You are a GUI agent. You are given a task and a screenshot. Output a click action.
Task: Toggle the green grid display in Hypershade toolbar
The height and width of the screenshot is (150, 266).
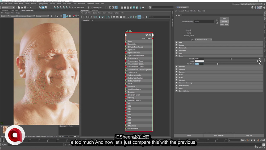[136, 17]
